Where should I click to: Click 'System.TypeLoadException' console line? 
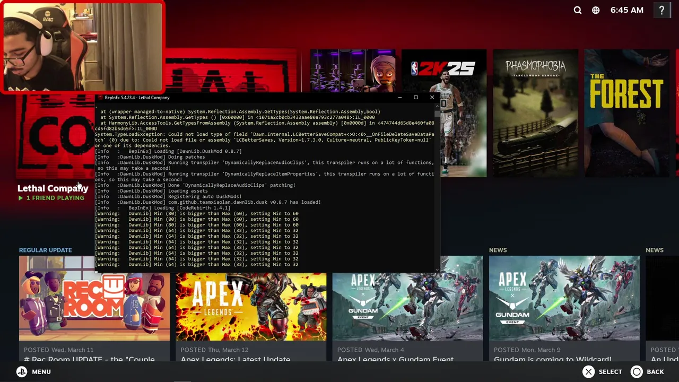click(264, 140)
